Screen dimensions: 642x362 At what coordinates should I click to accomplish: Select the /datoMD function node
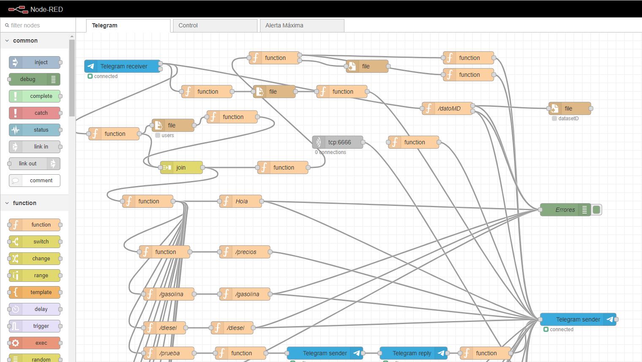point(447,108)
